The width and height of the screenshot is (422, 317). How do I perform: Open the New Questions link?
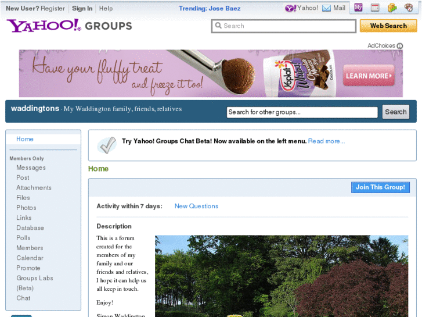196,206
